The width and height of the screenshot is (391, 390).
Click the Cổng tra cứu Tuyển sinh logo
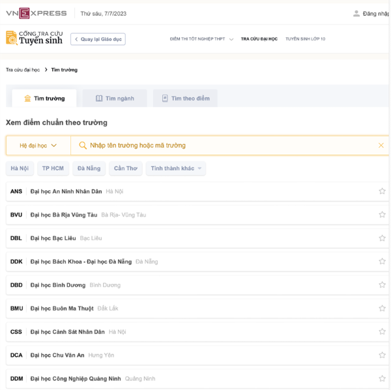[33, 38]
